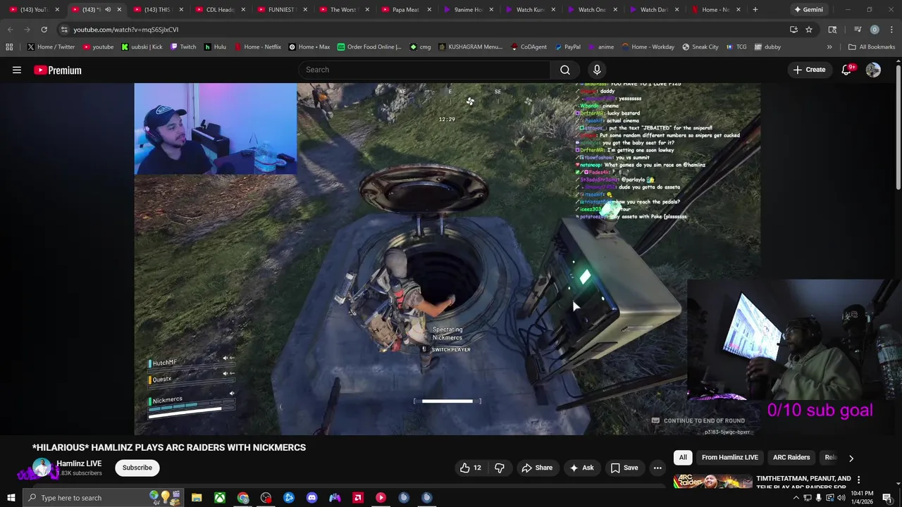
Task: Open the taskbar clock and date
Action: 863,498
